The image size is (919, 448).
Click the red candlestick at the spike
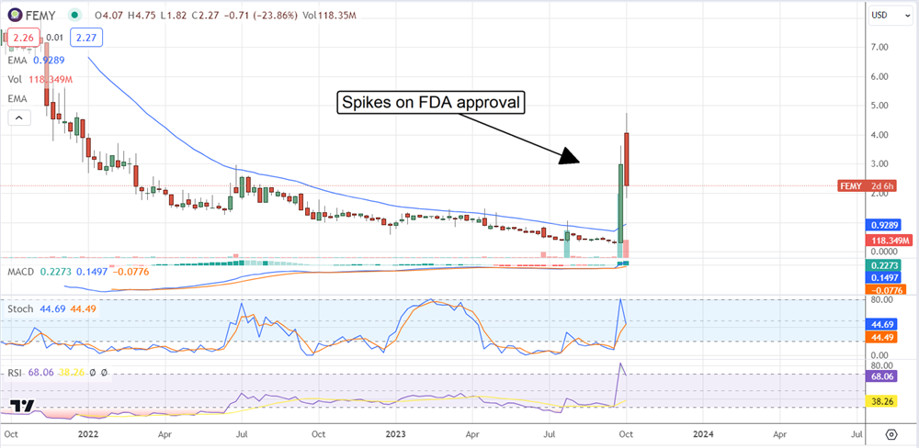tap(627, 160)
